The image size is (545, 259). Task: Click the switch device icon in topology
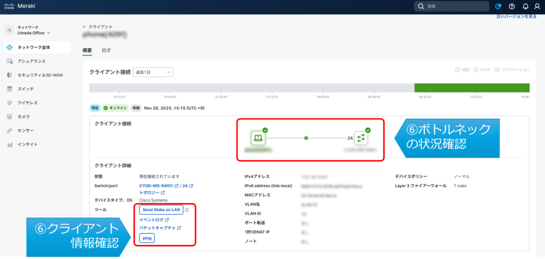tap(361, 138)
